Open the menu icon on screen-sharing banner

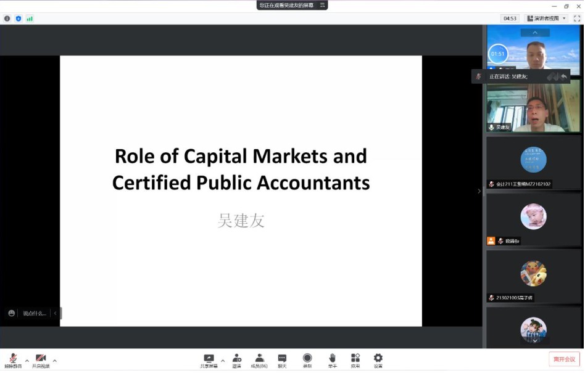tap(322, 5)
